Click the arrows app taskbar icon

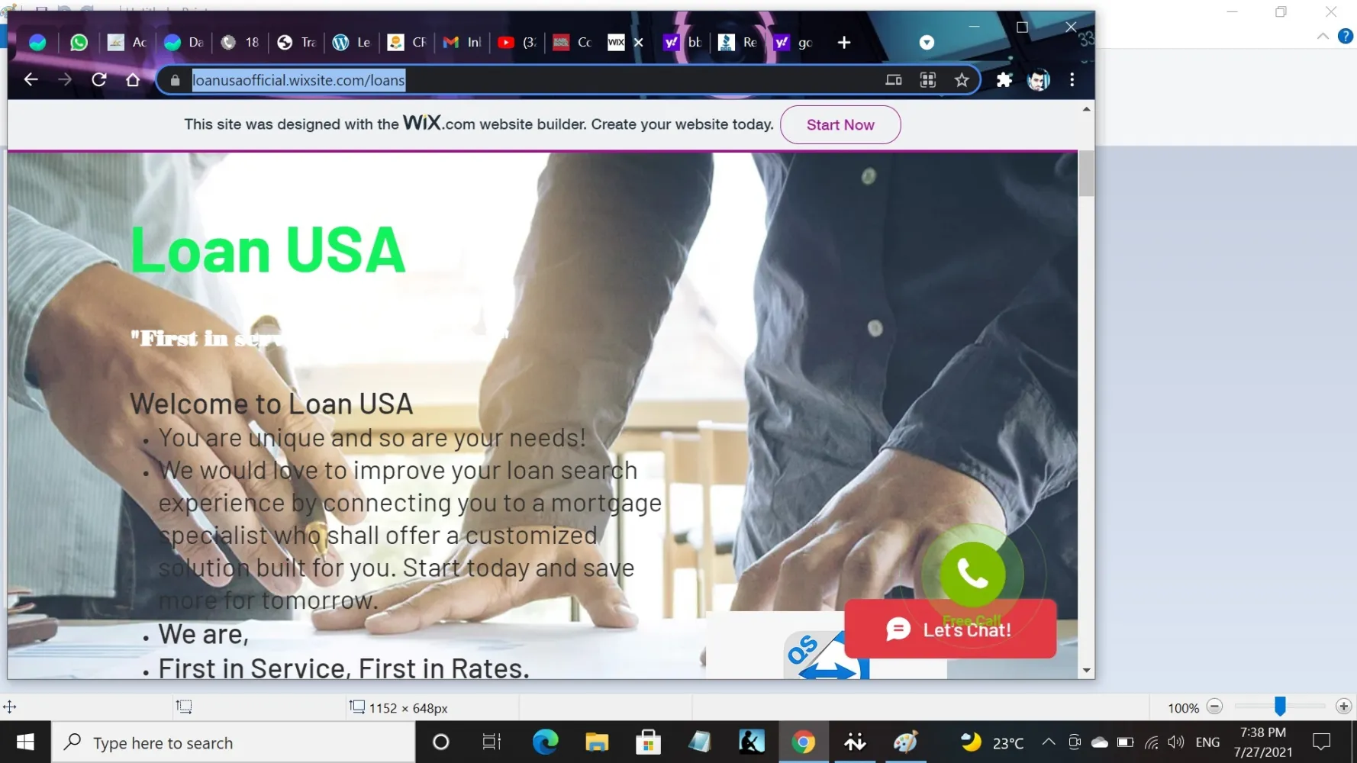click(855, 742)
